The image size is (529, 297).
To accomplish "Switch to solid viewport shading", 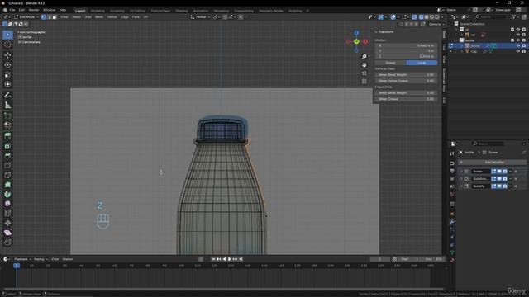I will (x=427, y=16).
